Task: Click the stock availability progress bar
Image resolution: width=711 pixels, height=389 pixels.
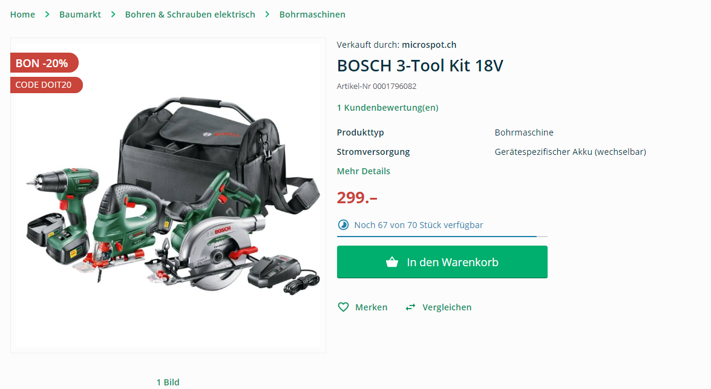Action: coord(442,236)
